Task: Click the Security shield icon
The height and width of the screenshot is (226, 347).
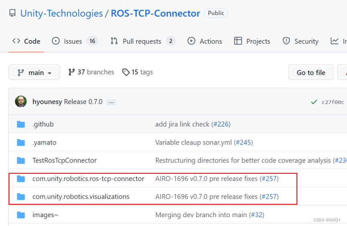Action: click(x=286, y=41)
